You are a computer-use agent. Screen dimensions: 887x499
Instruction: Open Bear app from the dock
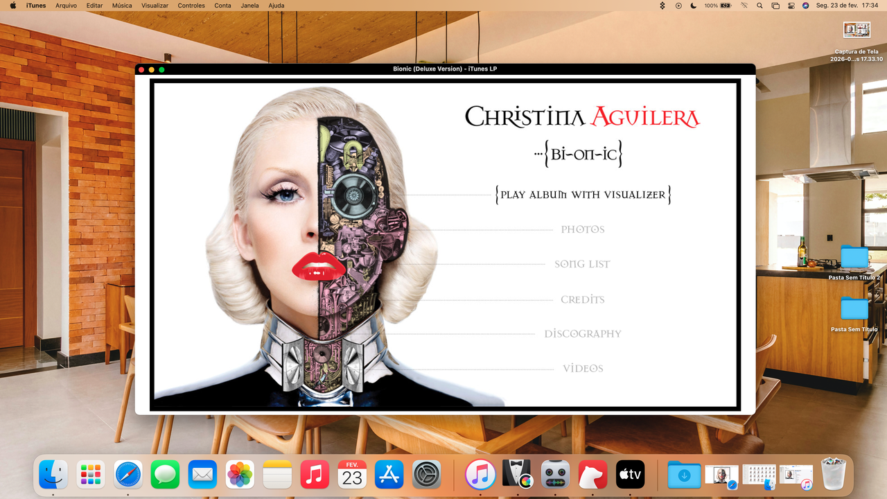[x=592, y=475]
